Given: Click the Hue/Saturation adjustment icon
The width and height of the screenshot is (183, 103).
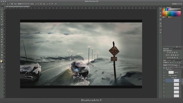Looking at the screenshot, I should point(166,55).
